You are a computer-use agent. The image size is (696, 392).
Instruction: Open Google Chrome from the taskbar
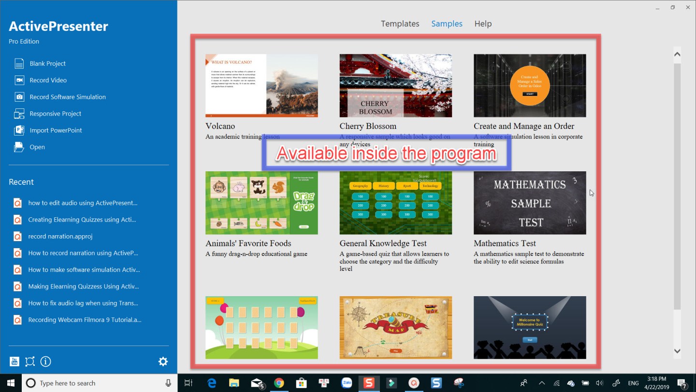point(279,383)
